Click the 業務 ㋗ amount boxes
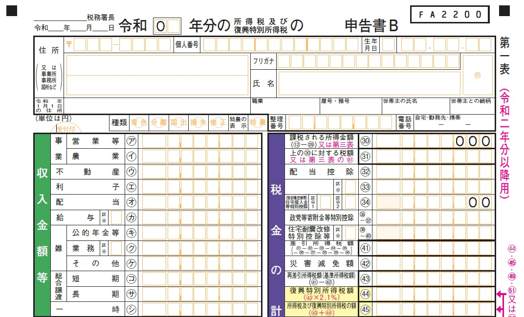Viewport: 524px width, 317px height. 200,248
